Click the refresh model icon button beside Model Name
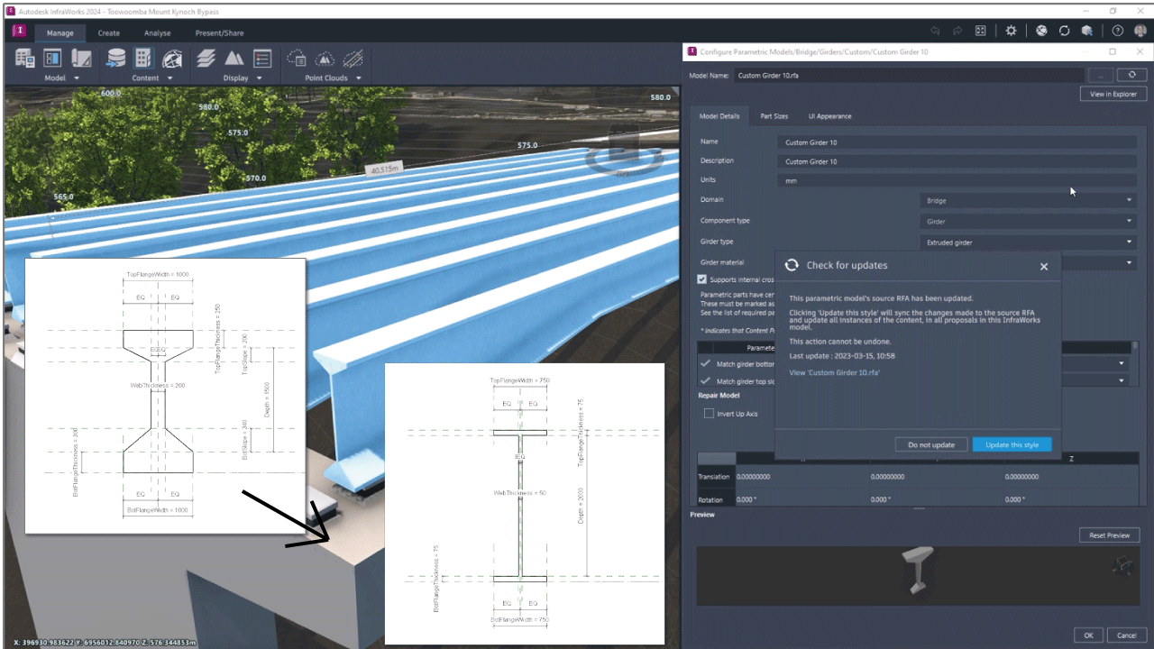 [x=1131, y=76]
